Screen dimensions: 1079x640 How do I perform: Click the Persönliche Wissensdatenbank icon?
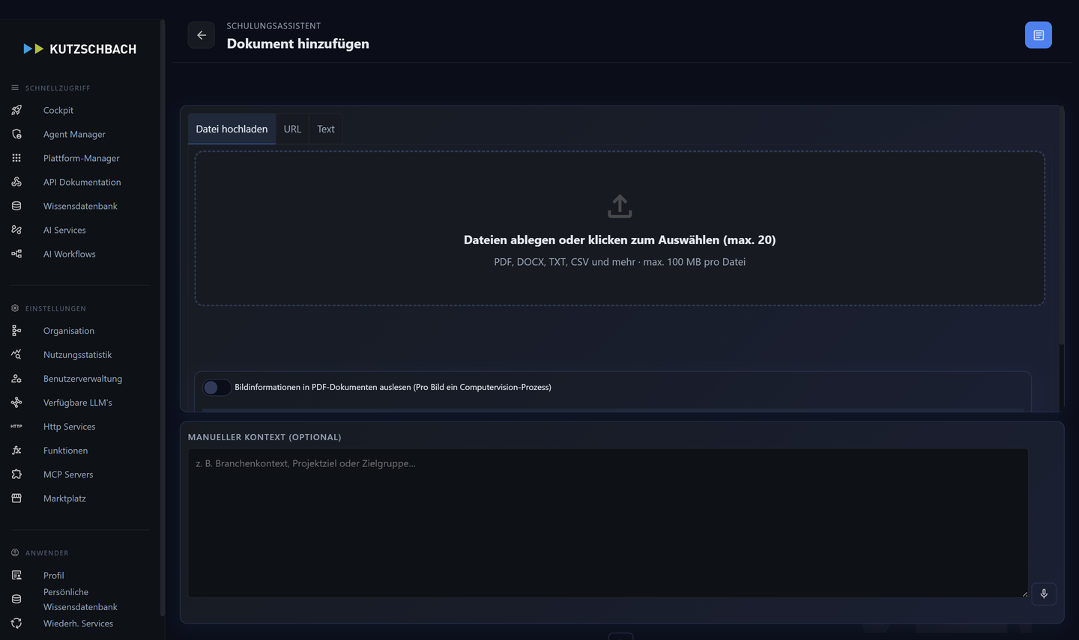tap(16, 599)
